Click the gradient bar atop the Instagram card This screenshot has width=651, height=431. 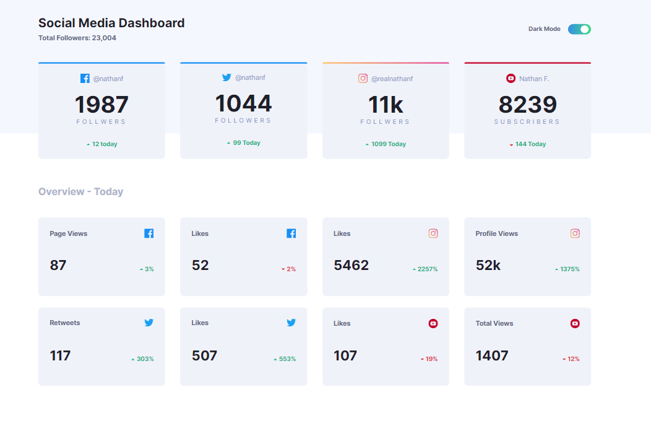coord(386,63)
